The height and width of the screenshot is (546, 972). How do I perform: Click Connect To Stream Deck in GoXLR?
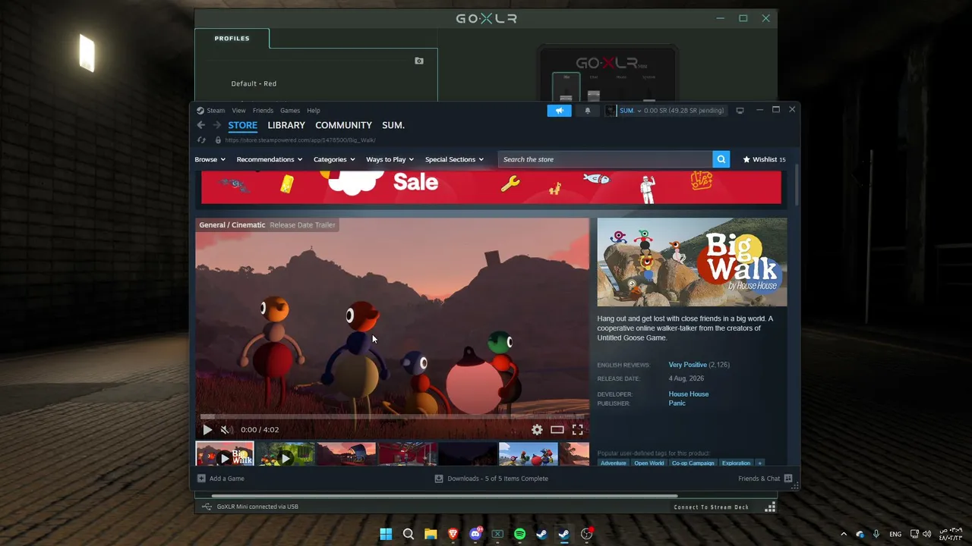pos(712,507)
